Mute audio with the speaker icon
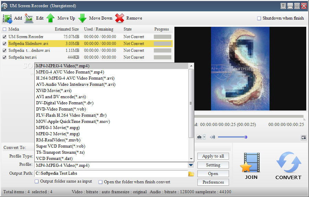 (212, 137)
